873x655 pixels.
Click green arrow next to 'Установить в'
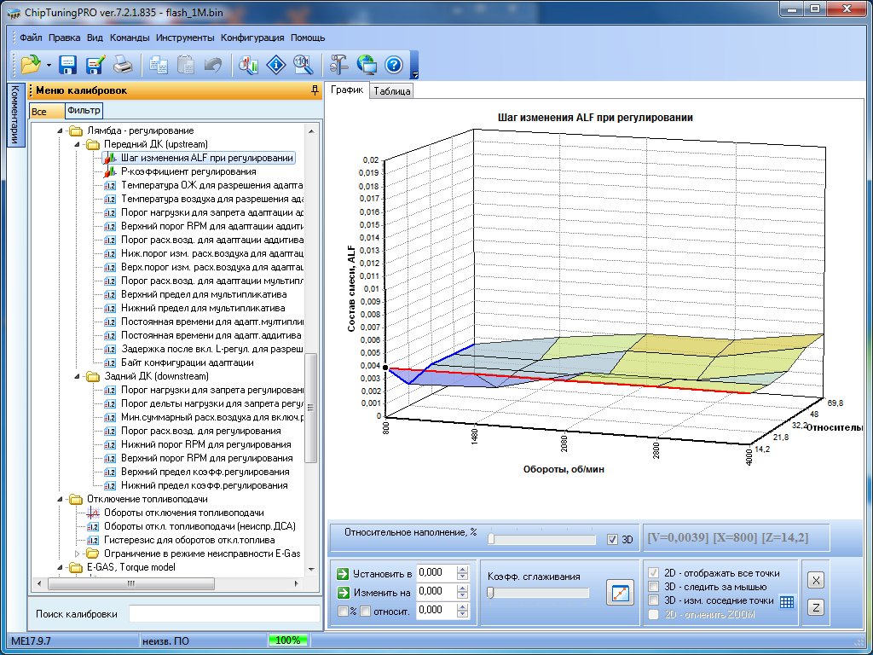click(343, 573)
